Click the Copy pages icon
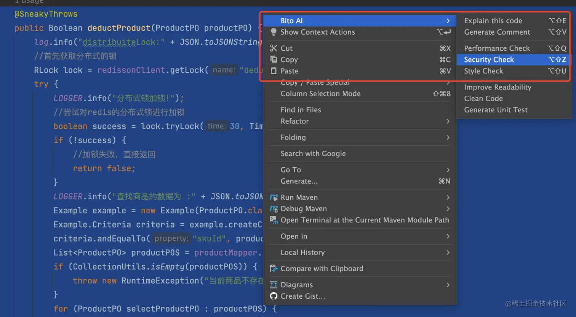 point(274,59)
